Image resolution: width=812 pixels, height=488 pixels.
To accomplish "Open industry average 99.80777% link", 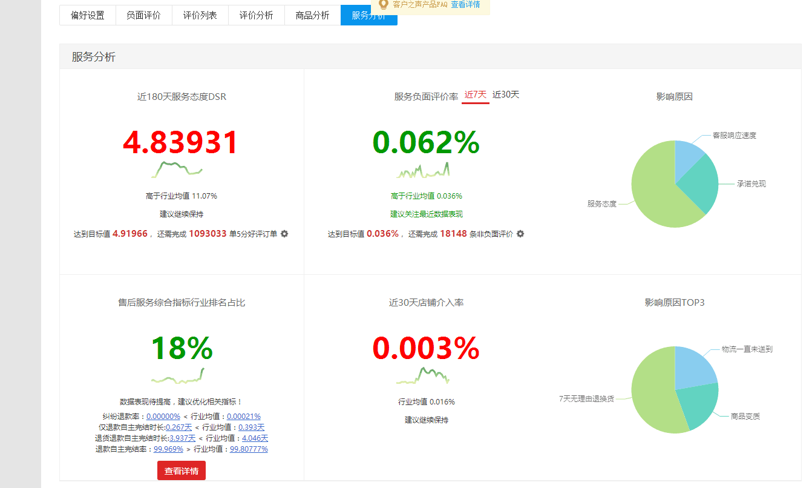I will tap(249, 449).
